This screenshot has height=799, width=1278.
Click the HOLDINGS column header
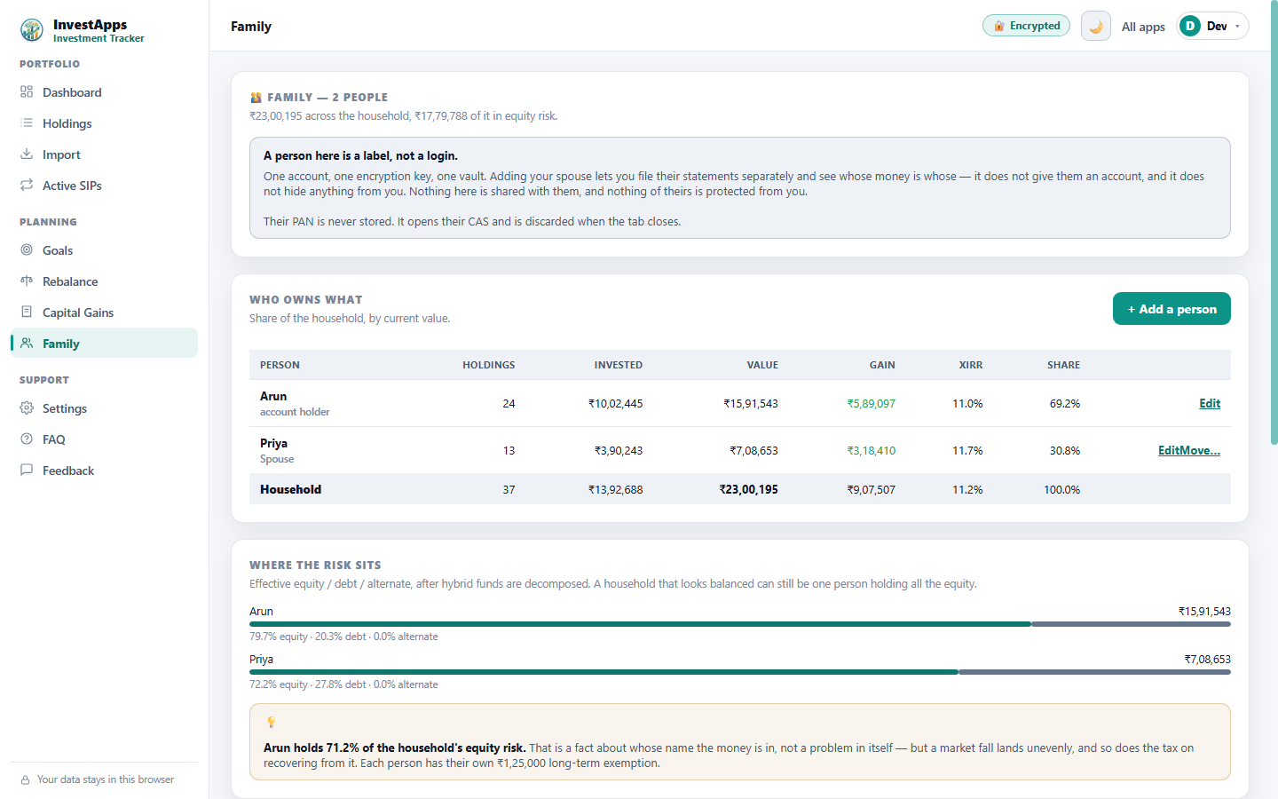click(x=488, y=365)
